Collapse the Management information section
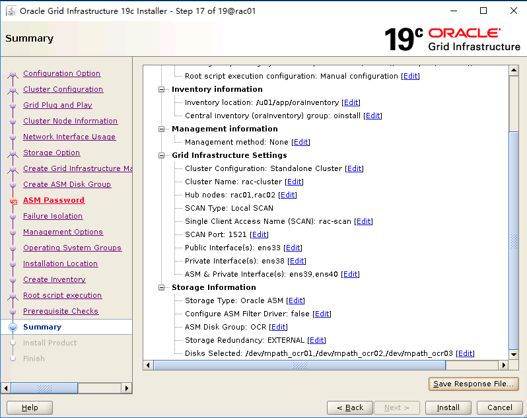This screenshot has width=527, height=418. (162, 129)
